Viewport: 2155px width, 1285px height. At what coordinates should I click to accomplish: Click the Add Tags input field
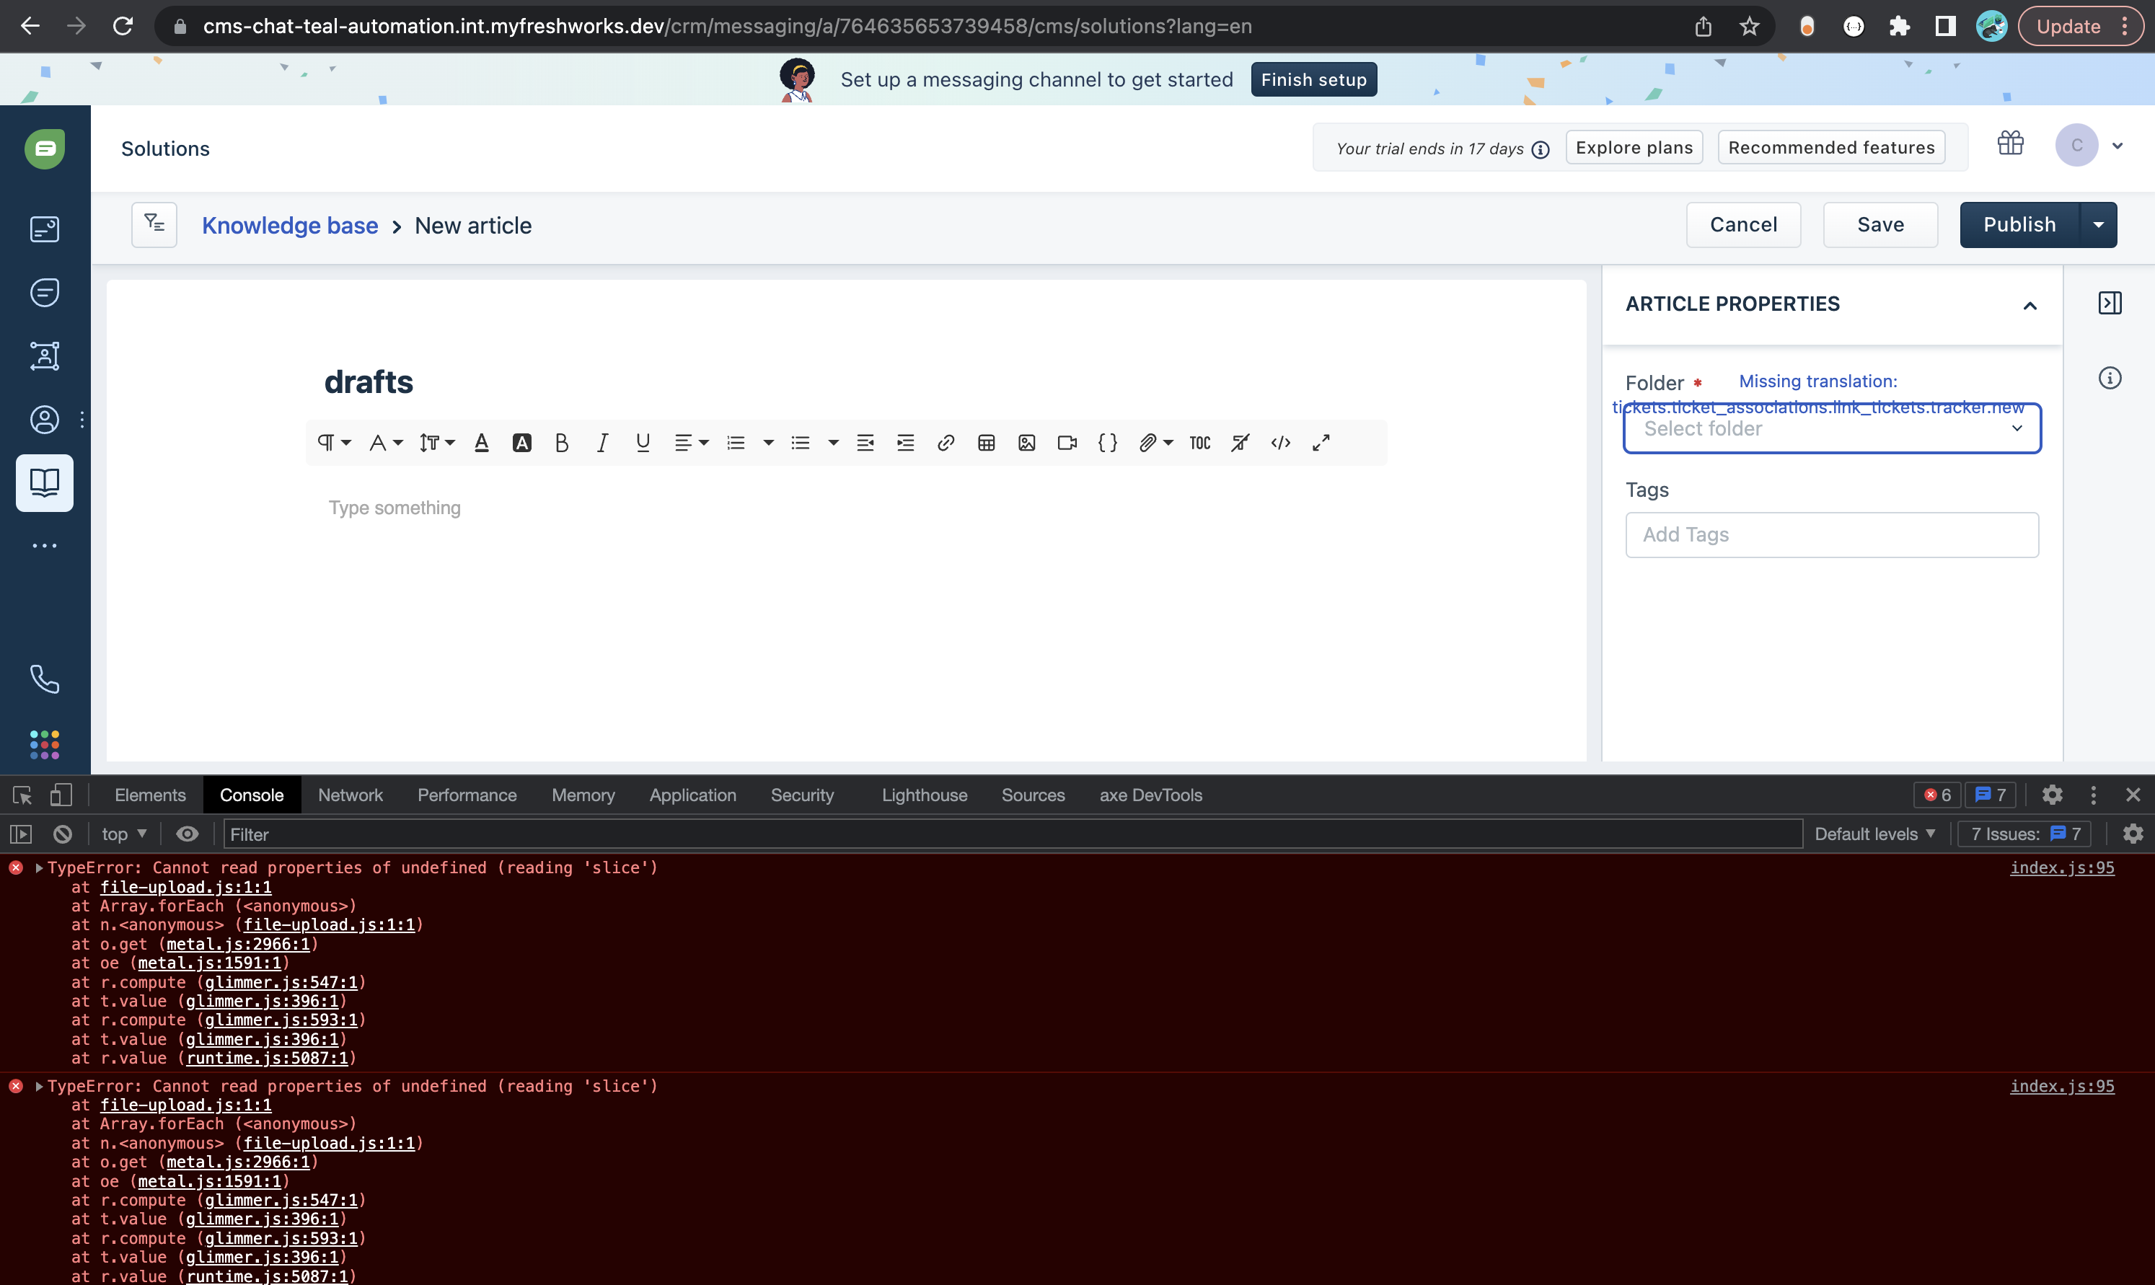[x=1831, y=534]
